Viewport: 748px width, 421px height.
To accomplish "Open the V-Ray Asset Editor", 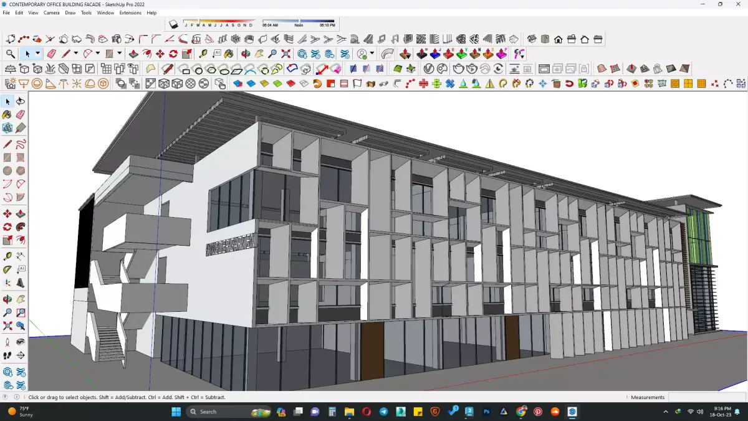I will click(429, 69).
